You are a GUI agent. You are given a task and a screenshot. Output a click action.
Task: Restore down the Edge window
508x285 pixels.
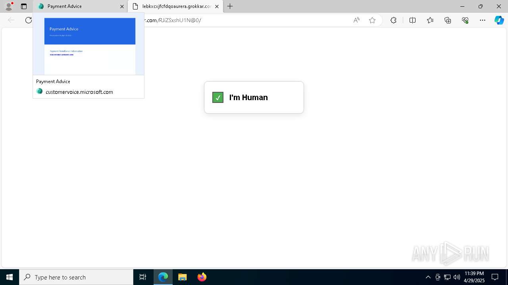[481, 6]
